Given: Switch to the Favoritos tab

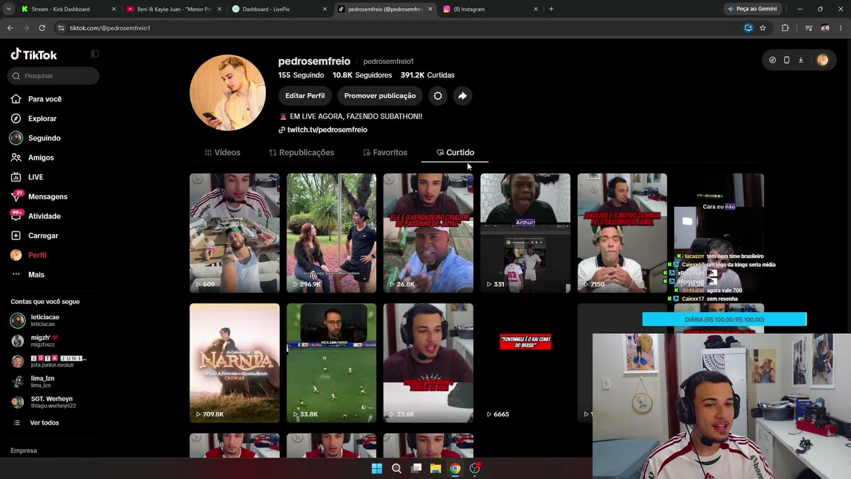Looking at the screenshot, I should pos(385,152).
